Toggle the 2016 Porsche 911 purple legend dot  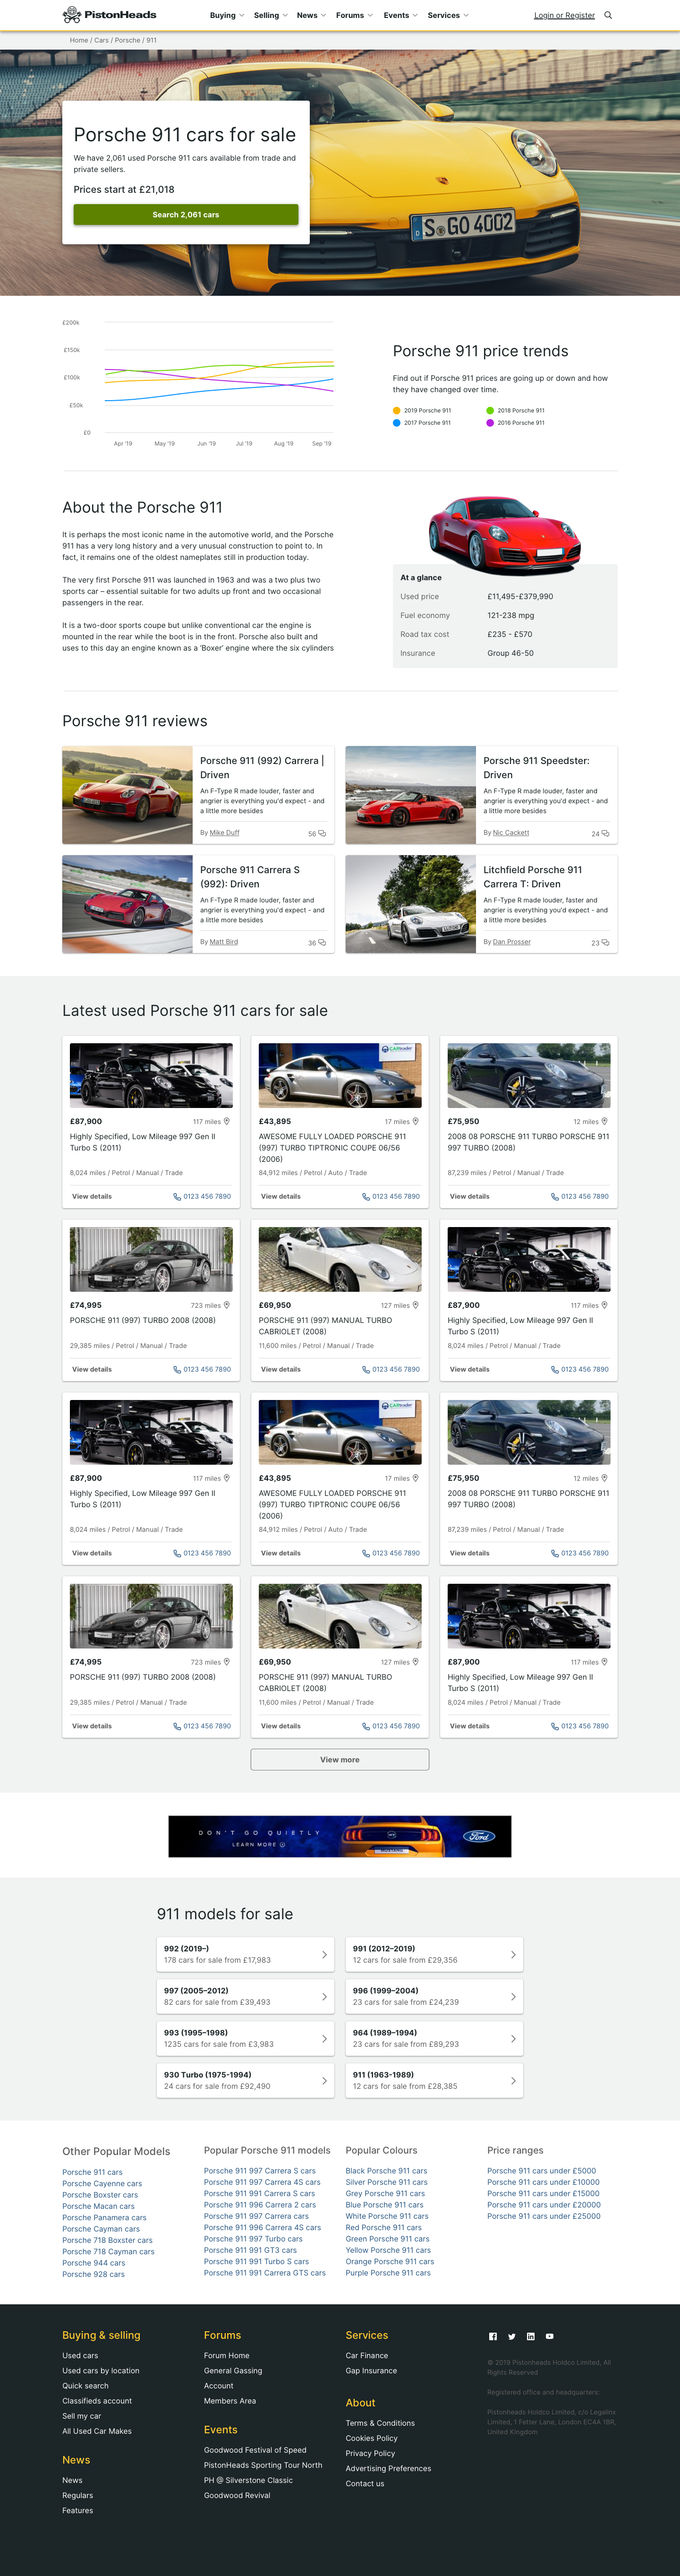(490, 423)
